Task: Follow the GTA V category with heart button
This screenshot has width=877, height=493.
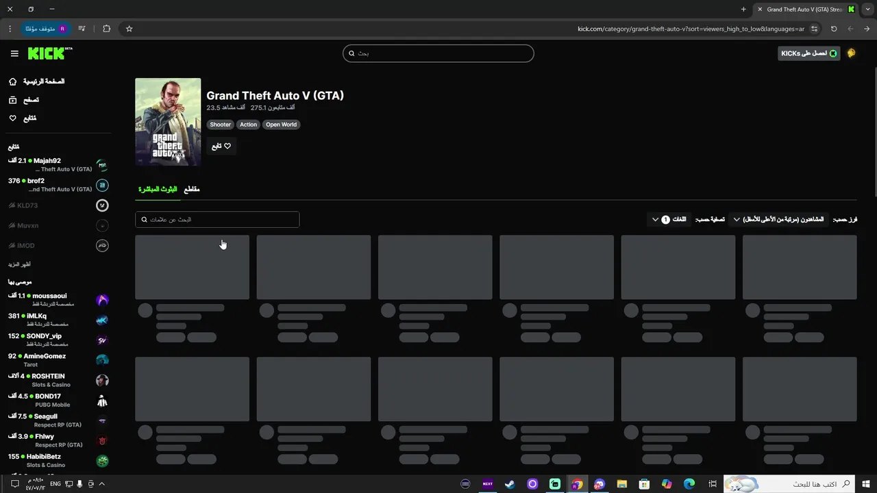Action: (221, 146)
